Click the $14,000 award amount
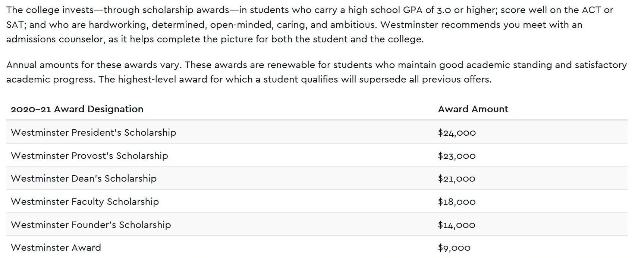Image resolution: width=632 pixels, height=258 pixels. [456, 225]
